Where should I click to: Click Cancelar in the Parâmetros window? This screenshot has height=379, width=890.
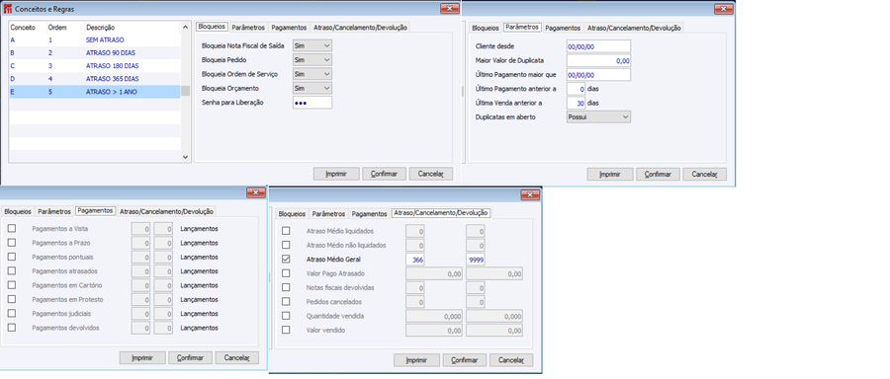click(x=704, y=175)
